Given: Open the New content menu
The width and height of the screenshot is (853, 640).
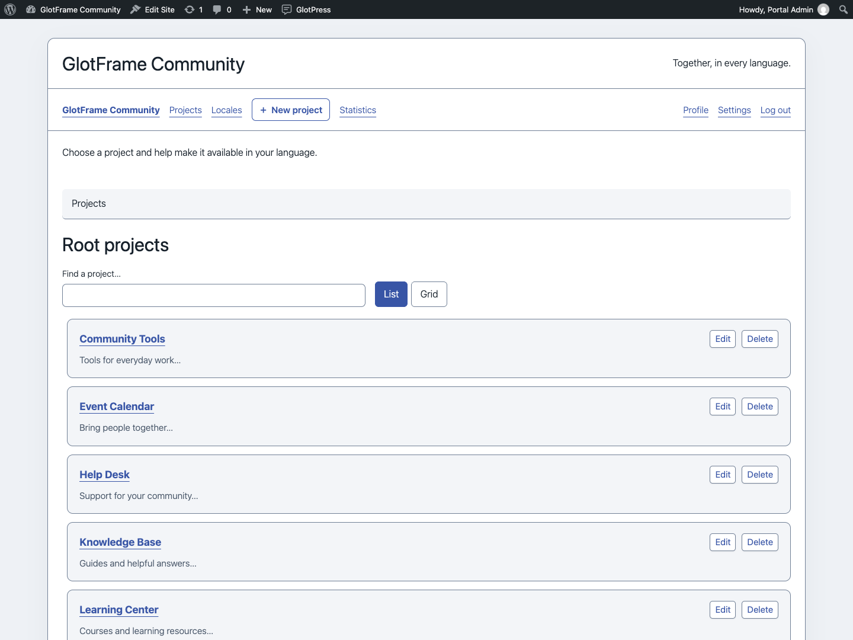Looking at the screenshot, I should click(x=257, y=9).
